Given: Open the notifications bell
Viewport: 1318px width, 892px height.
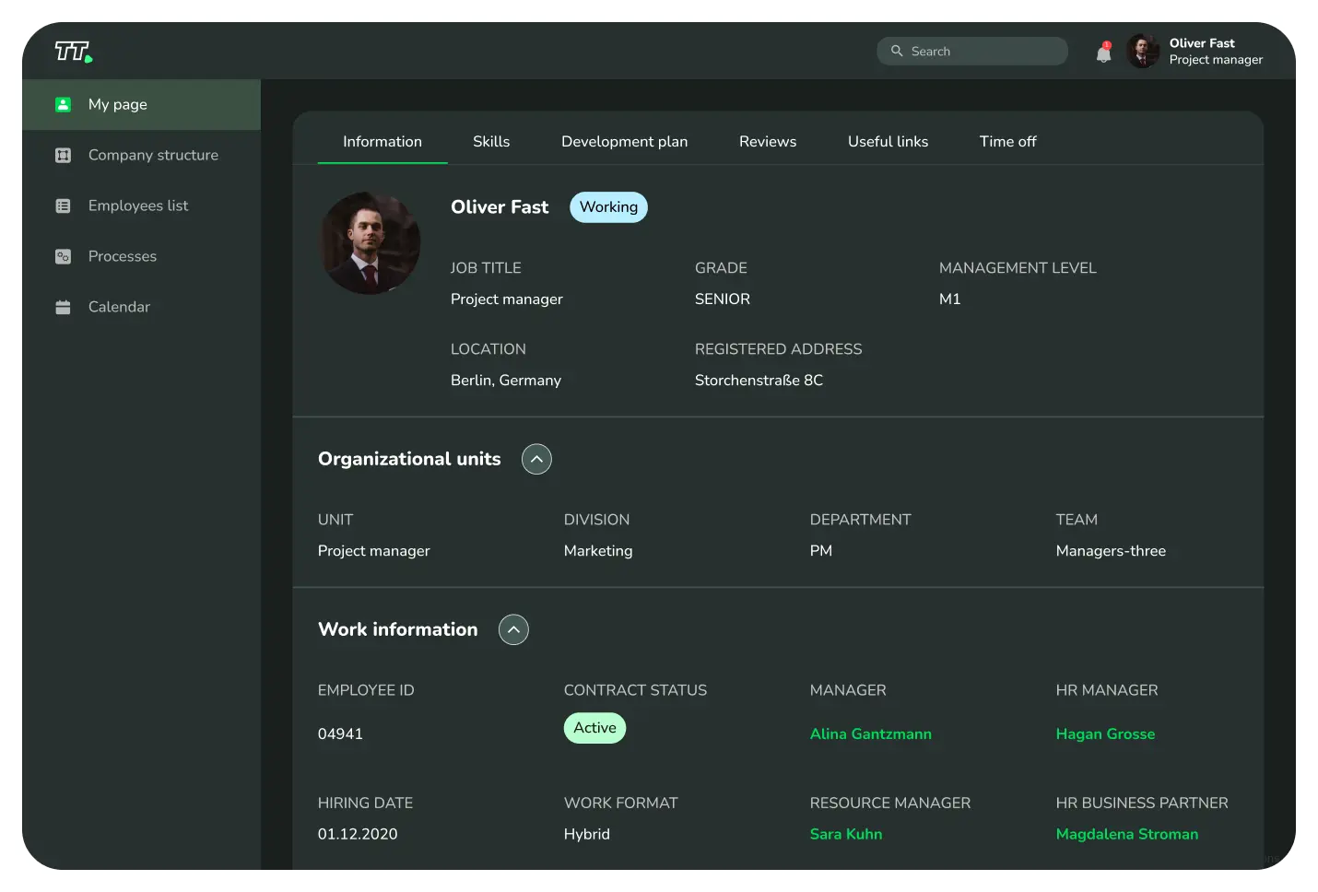Looking at the screenshot, I should (x=1103, y=53).
